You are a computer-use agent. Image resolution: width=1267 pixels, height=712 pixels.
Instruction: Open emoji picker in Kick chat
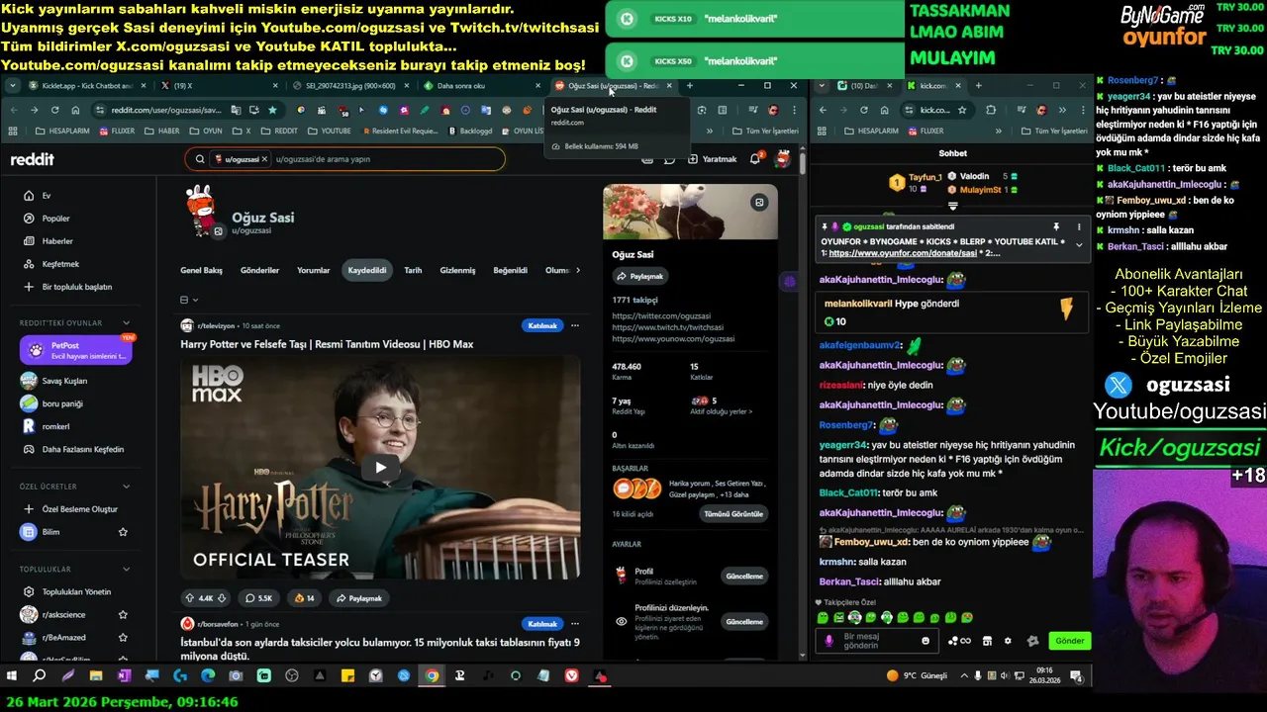(926, 641)
